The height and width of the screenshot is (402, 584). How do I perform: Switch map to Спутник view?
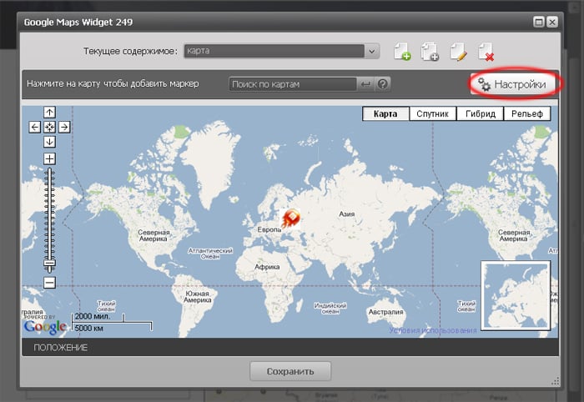pos(432,114)
